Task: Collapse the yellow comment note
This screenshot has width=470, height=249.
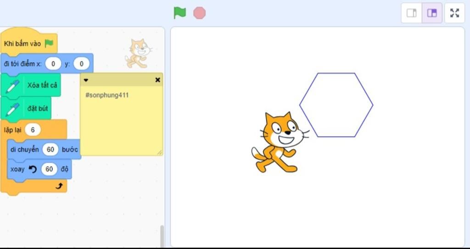Action: pos(86,80)
